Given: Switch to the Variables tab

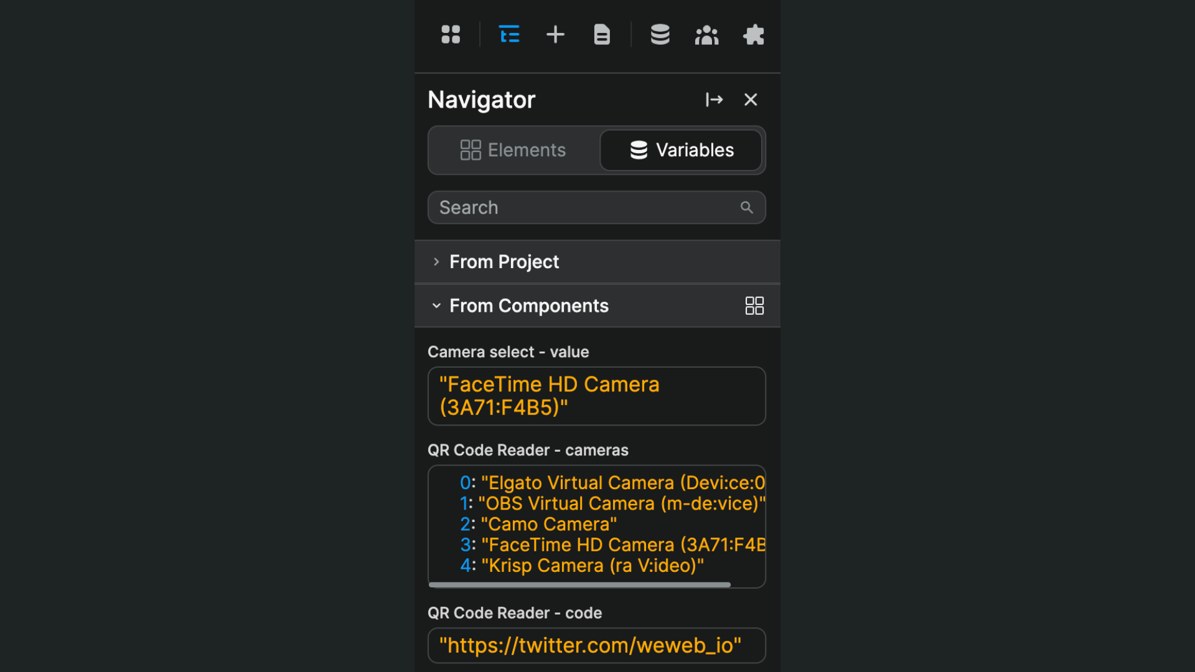Looking at the screenshot, I should [681, 150].
